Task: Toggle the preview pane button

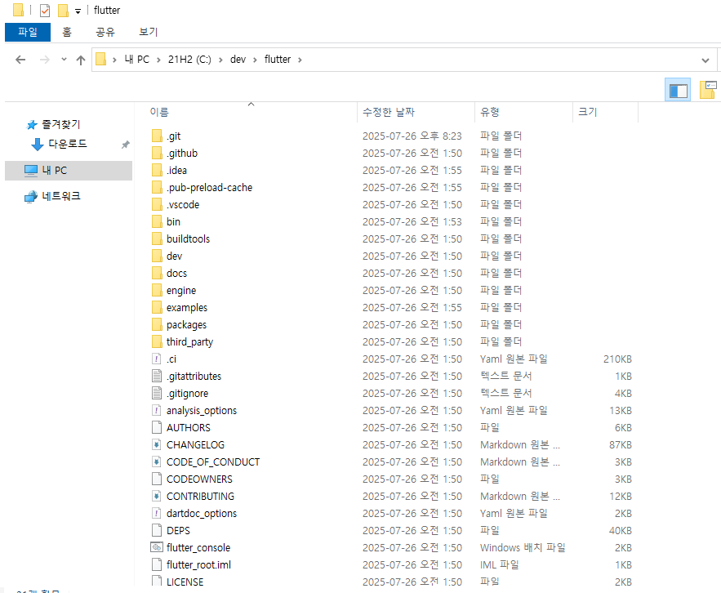Action: (x=678, y=90)
